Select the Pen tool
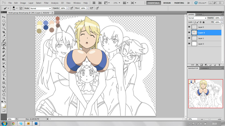This screenshot has width=225, height=126. point(4,71)
